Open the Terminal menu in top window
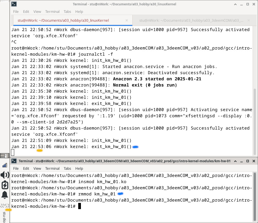Image resolution: width=258 pixels, height=223 pixels. pyautogui.click(x=52, y=12)
